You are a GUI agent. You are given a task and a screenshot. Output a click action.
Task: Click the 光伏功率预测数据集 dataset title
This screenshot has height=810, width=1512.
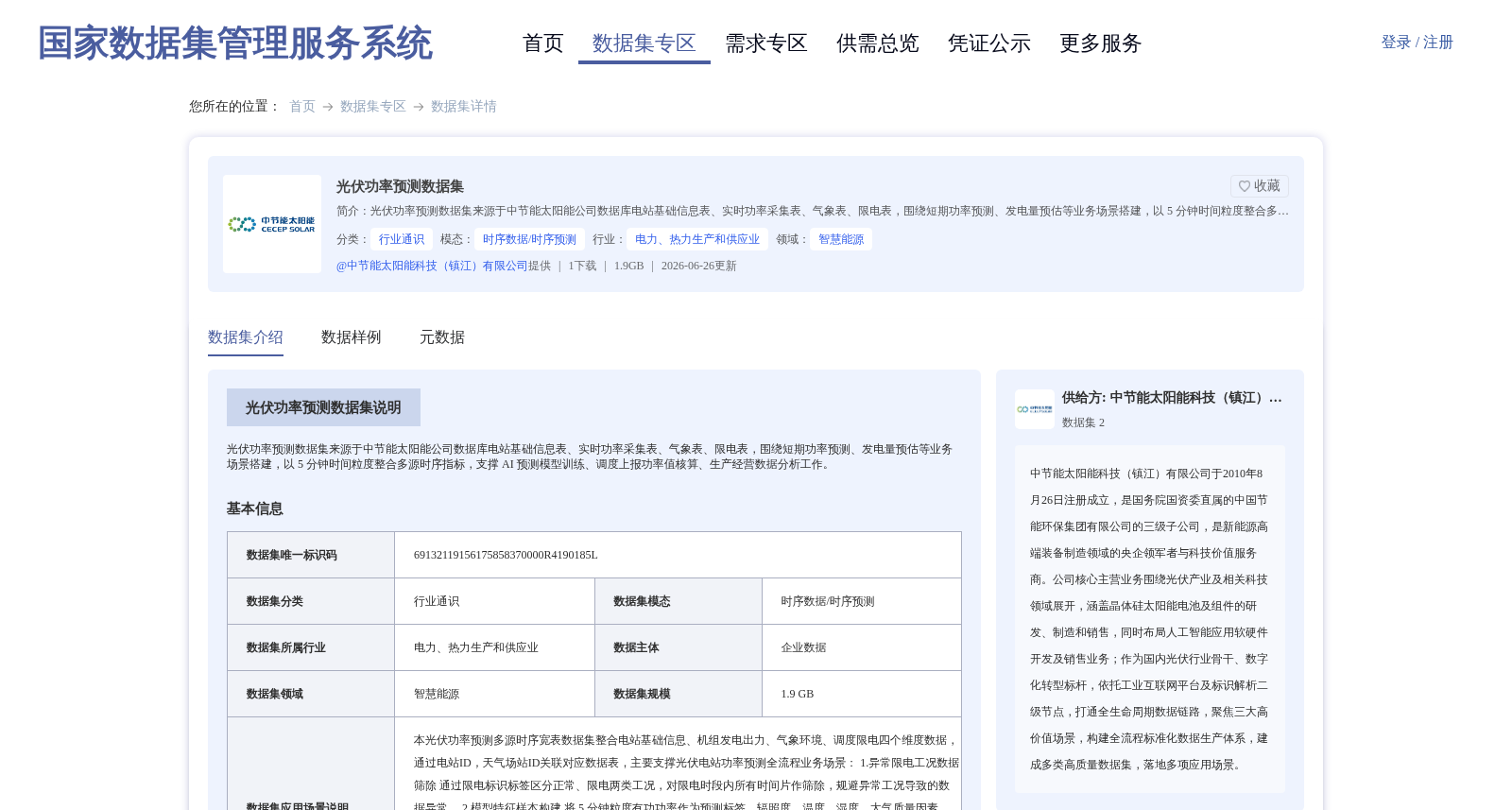point(400,186)
